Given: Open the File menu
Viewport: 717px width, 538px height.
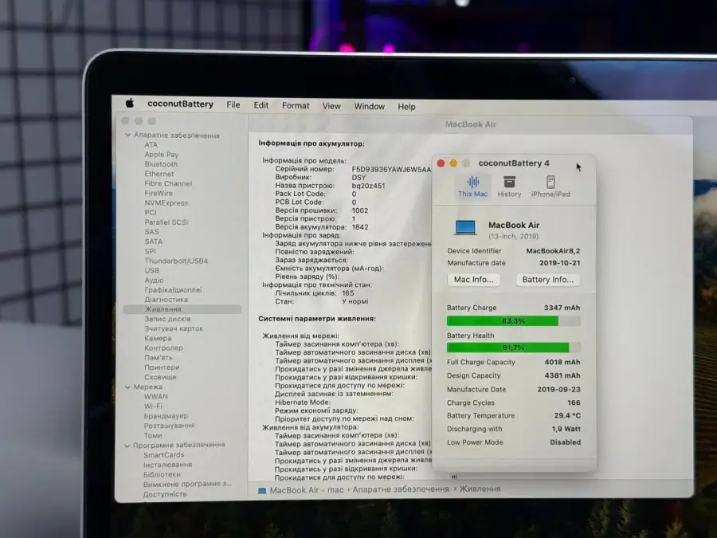Looking at the screenshot, I should [x=233, y=104].
